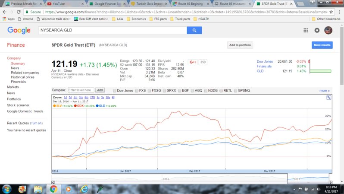Click the SLV orange legend marker

pyautogui.click(x=54, y=106)
